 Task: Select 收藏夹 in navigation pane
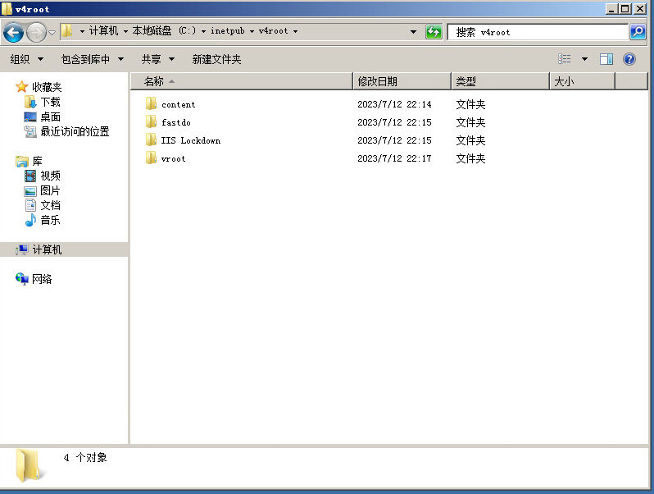(x=47, y=87)
